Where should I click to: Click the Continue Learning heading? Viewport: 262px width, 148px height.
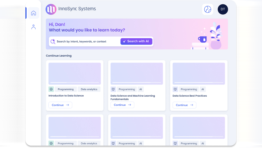[x=59, y=56]
